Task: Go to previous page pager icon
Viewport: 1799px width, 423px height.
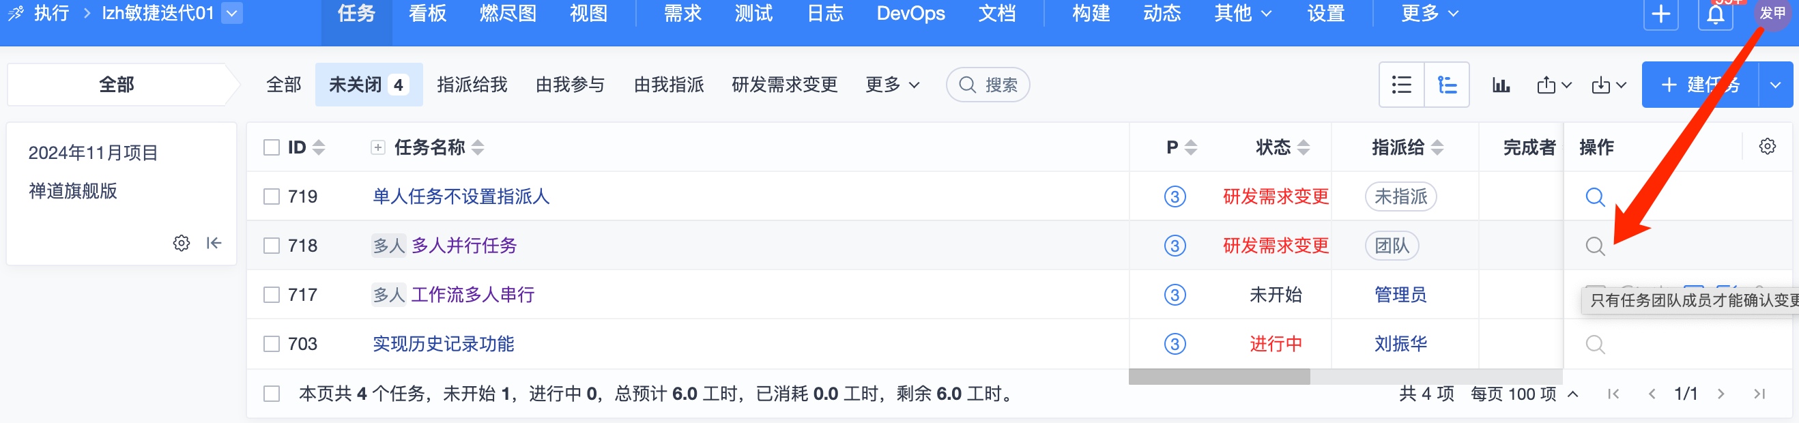Action: pyautogui.click(x=1652, y=394)
